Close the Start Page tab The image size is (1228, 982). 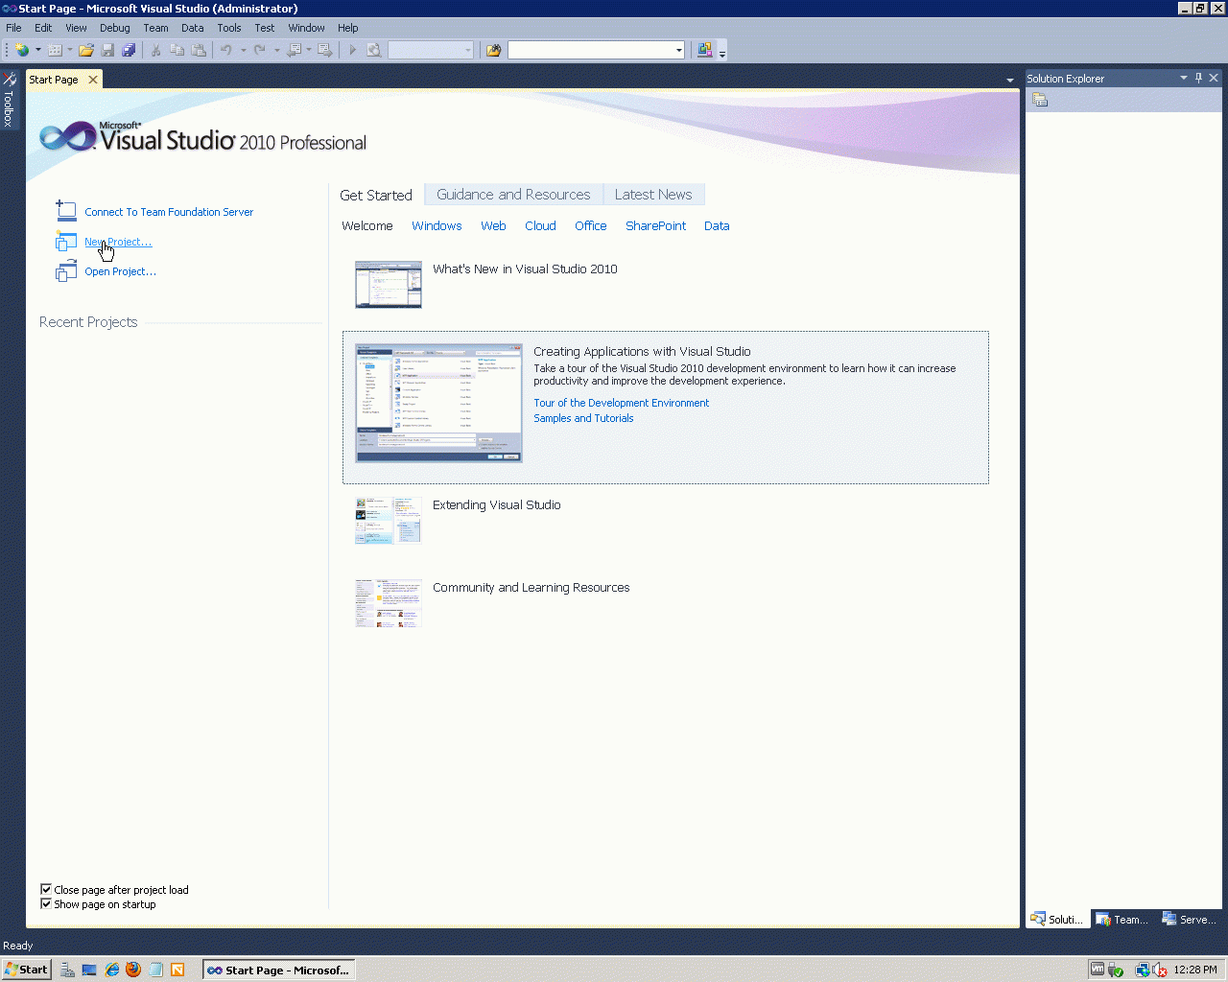point(93,80)
